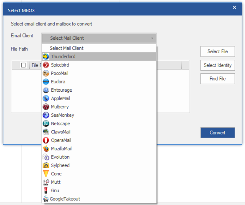Click the Gnu red mailbox icon
This screenshot has height=205, width=245.
click(46, 190)
